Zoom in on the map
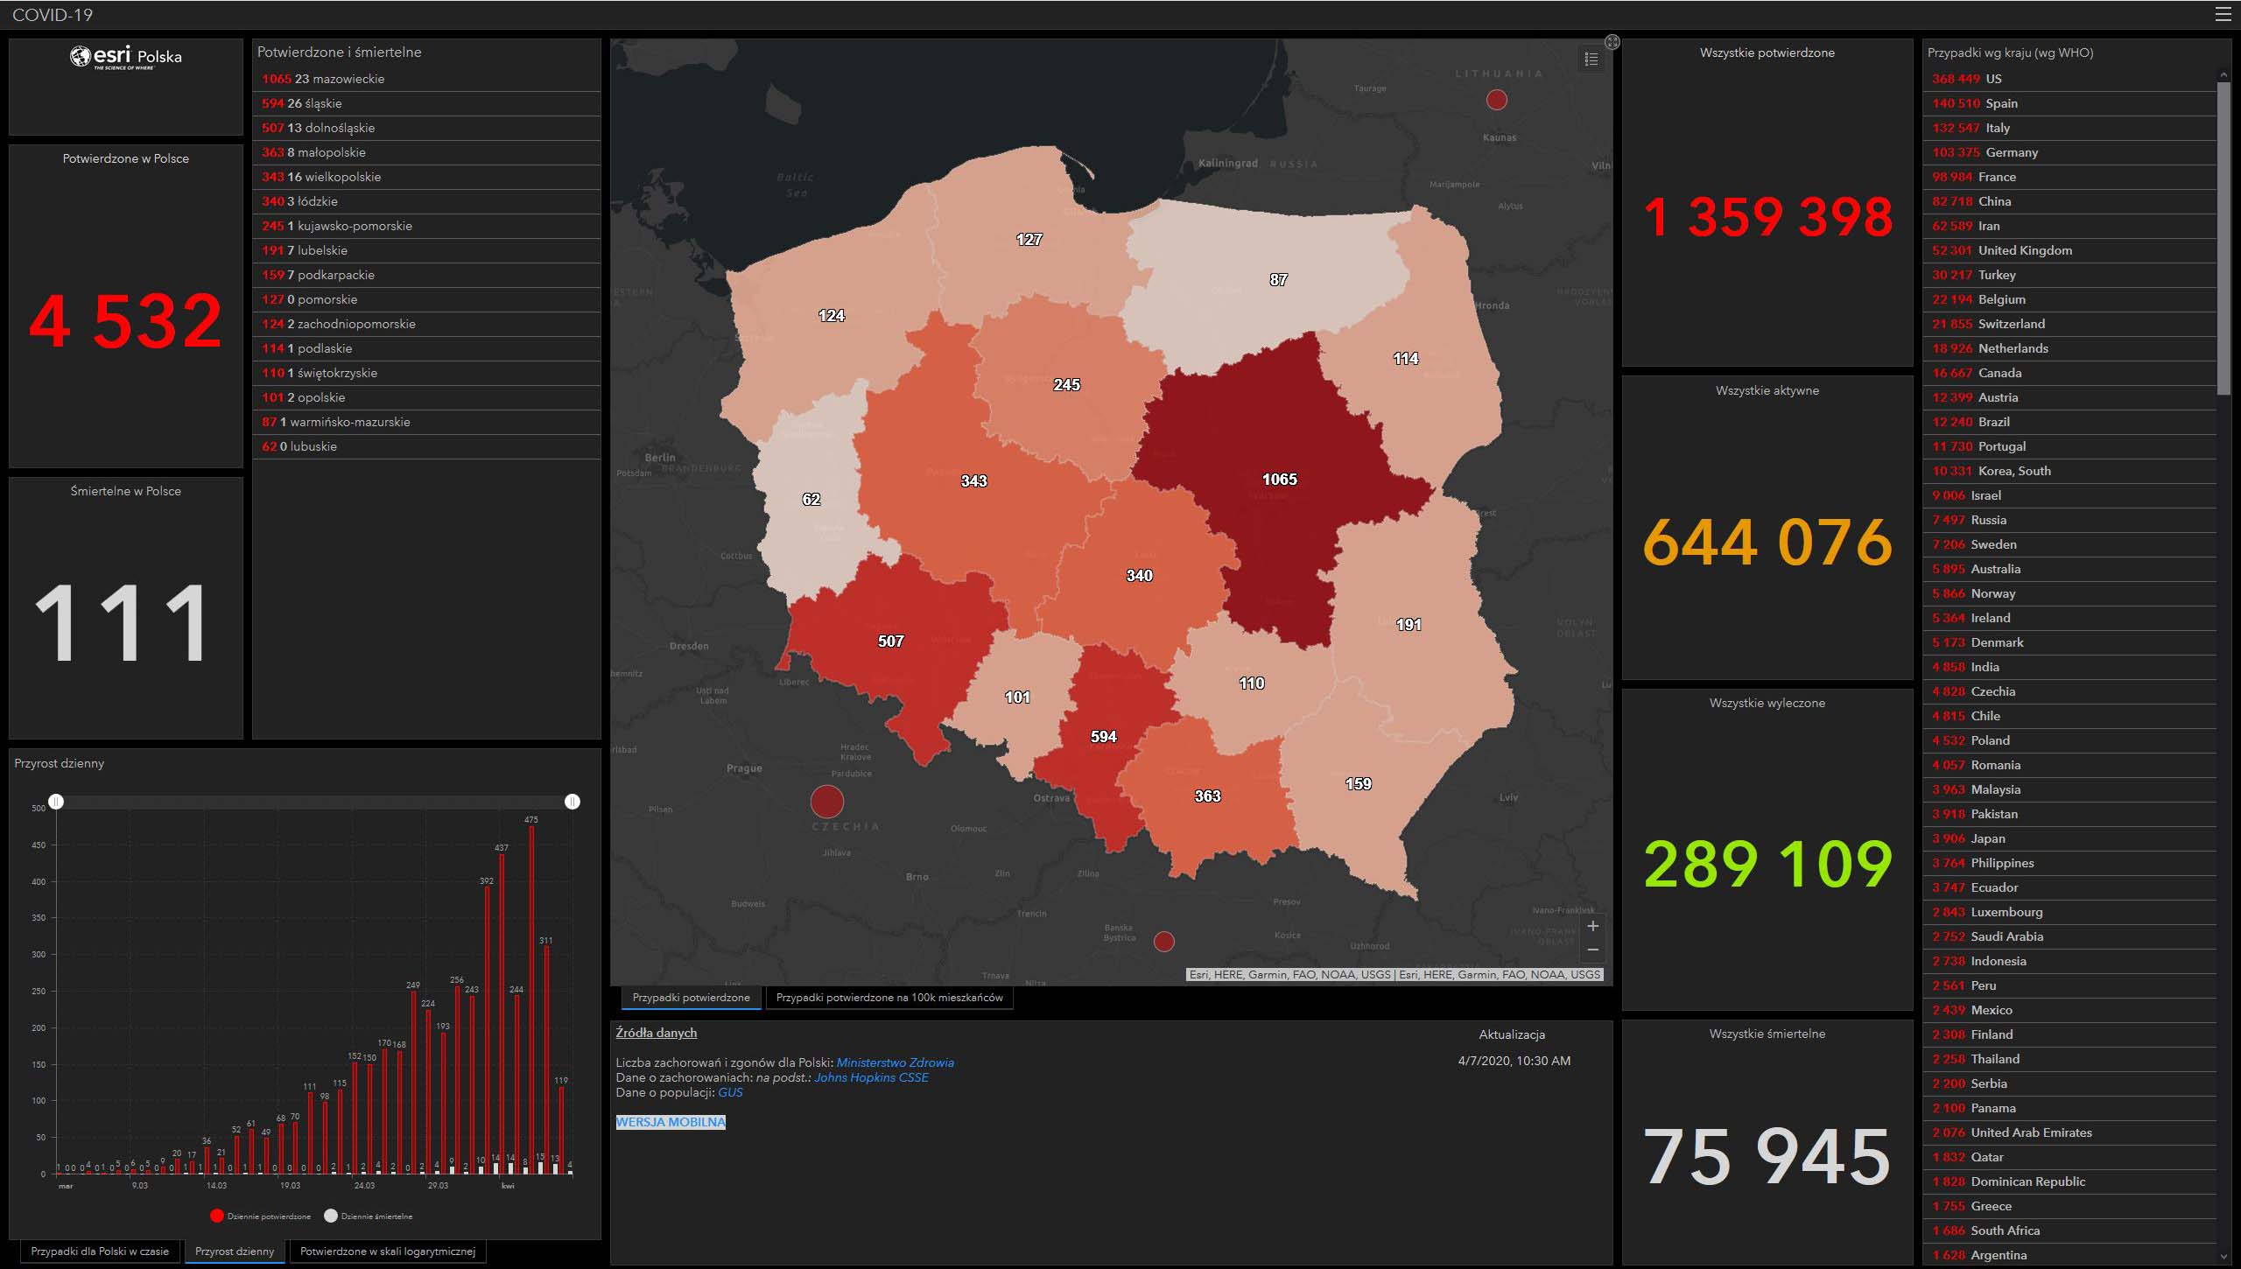Viewport: 2241px width, 1269px height. coord(1593,926)
